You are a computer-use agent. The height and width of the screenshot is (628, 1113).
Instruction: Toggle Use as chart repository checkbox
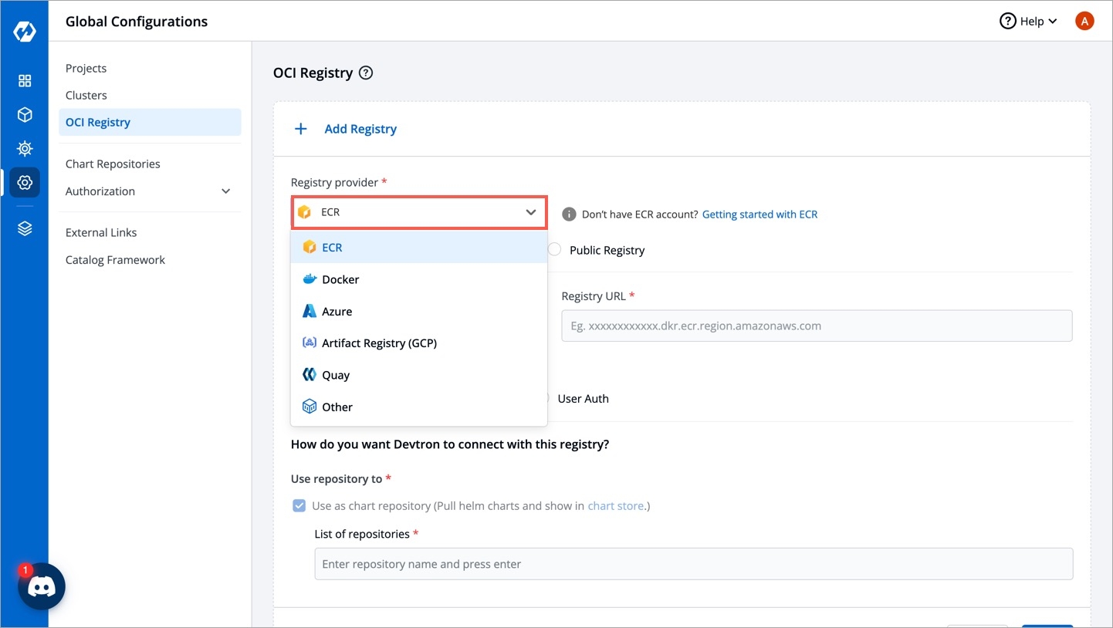[x=299, y=506]
